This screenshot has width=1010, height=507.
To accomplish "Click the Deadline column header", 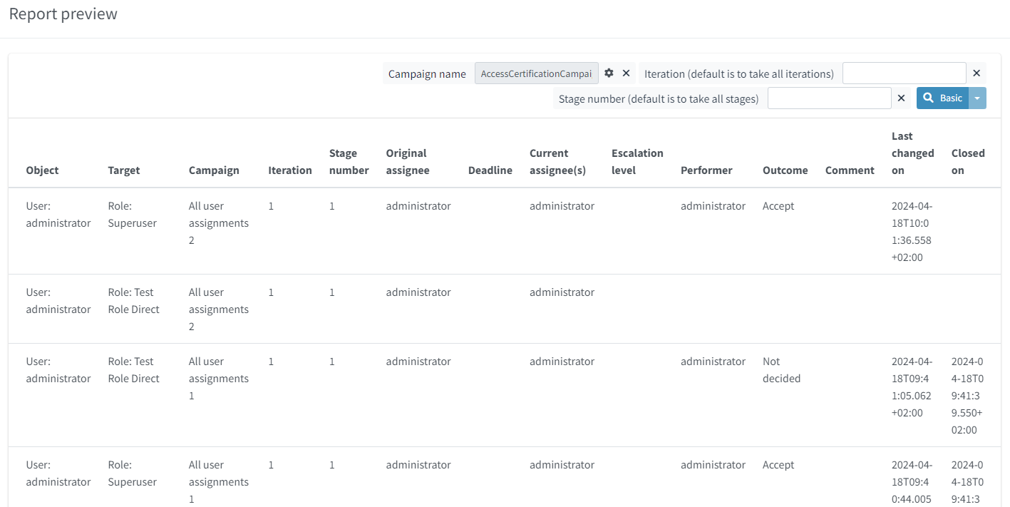I will point(490,170).
